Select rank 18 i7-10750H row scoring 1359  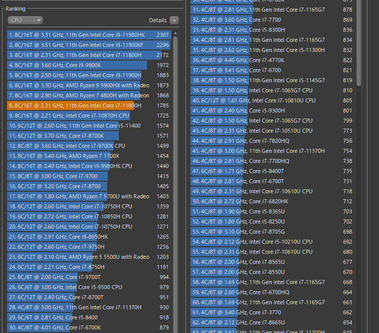pyautogui.click(x=89, y=206)
